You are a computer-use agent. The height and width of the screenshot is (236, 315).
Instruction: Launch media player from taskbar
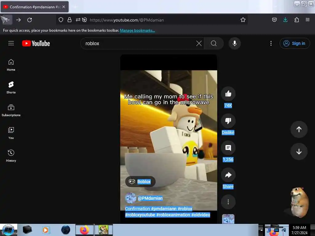46,230
